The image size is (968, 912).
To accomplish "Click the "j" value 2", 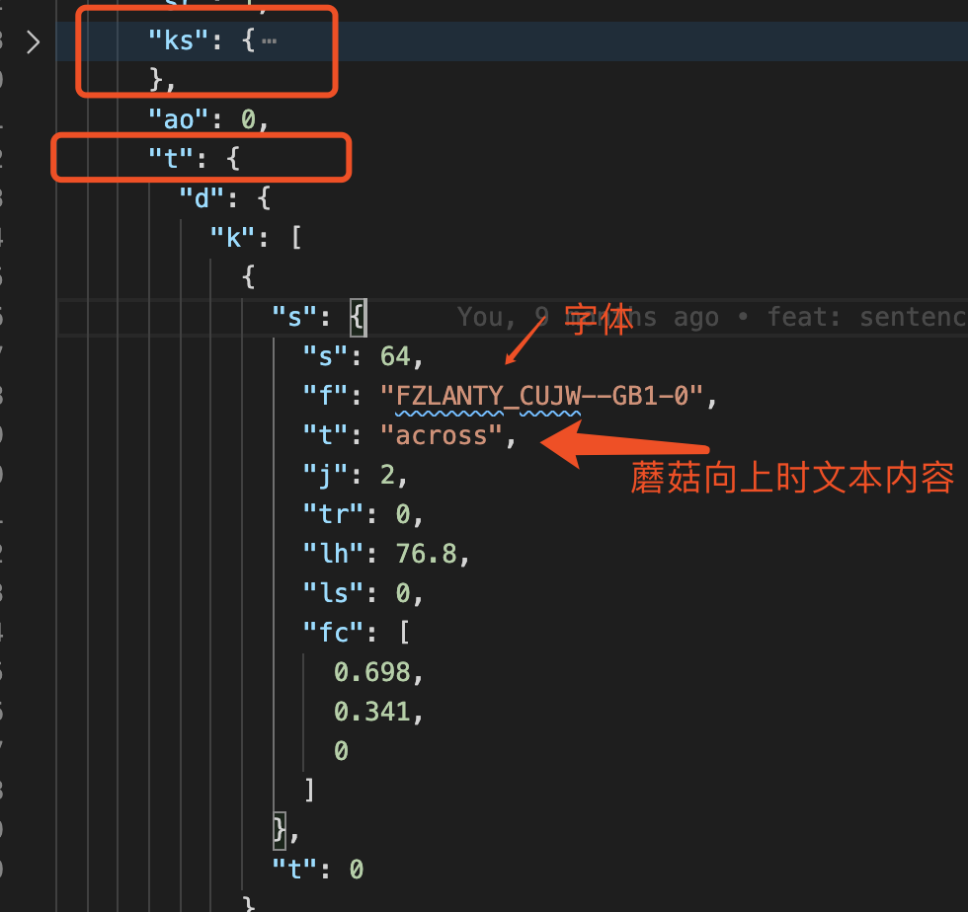I will [x=386, y=475].
